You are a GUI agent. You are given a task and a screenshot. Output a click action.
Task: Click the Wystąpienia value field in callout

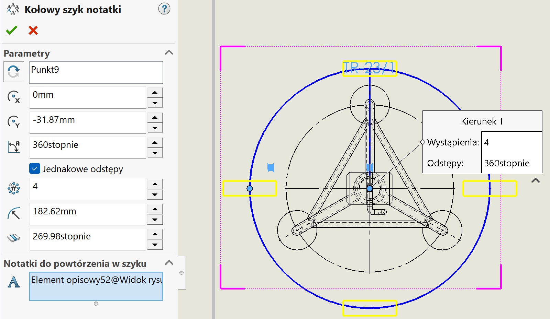[511, 142]
